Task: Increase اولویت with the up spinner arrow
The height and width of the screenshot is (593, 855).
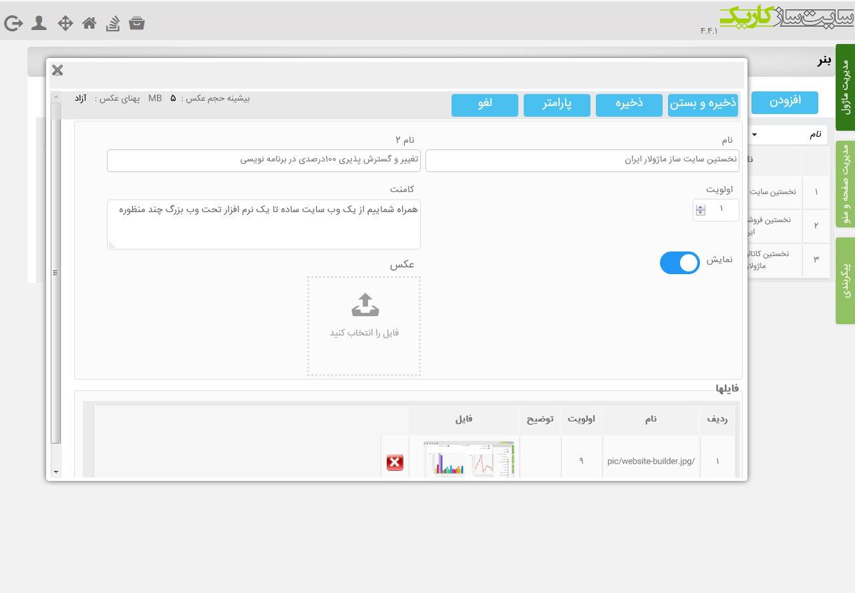Action: [700, 207]
